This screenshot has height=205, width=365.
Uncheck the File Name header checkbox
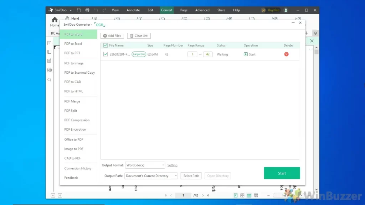tap(105, 45)
